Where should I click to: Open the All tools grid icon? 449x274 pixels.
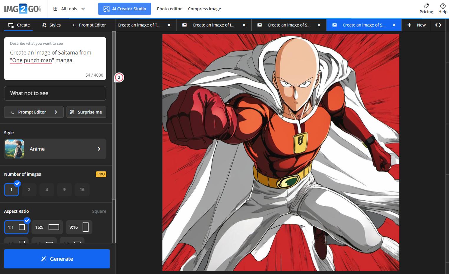click(x=55, y=9)
